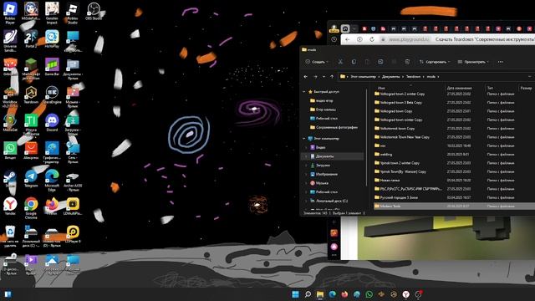
Task: Launch Teardown from the desktop
Action: [x=31, y=94]
